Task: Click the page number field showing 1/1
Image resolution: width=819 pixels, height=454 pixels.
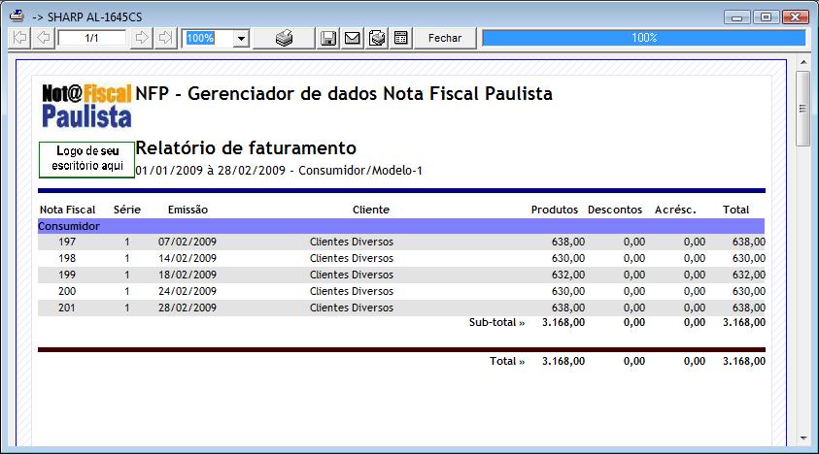Action: [x=92, y=38]
